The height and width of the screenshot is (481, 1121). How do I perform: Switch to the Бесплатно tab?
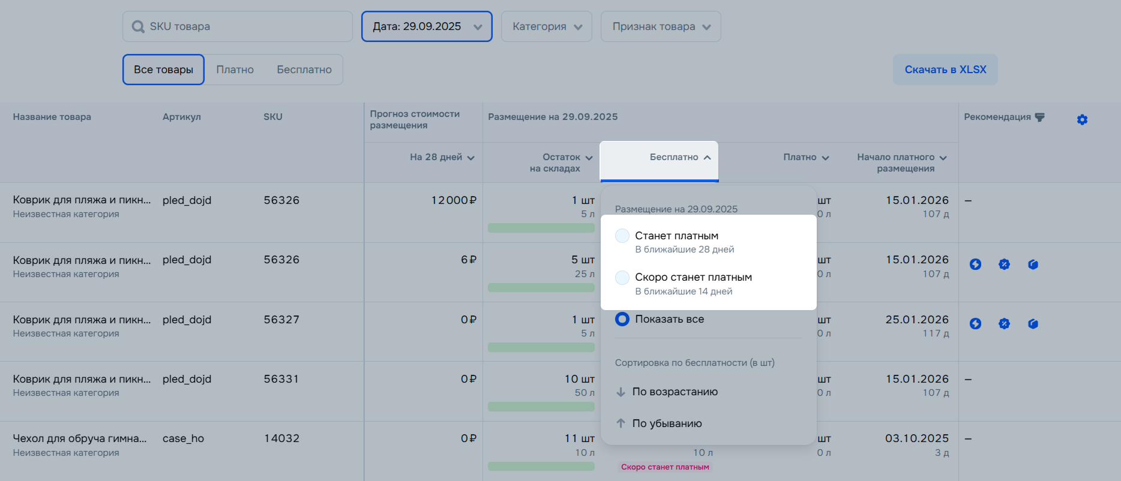click(304, 70)
